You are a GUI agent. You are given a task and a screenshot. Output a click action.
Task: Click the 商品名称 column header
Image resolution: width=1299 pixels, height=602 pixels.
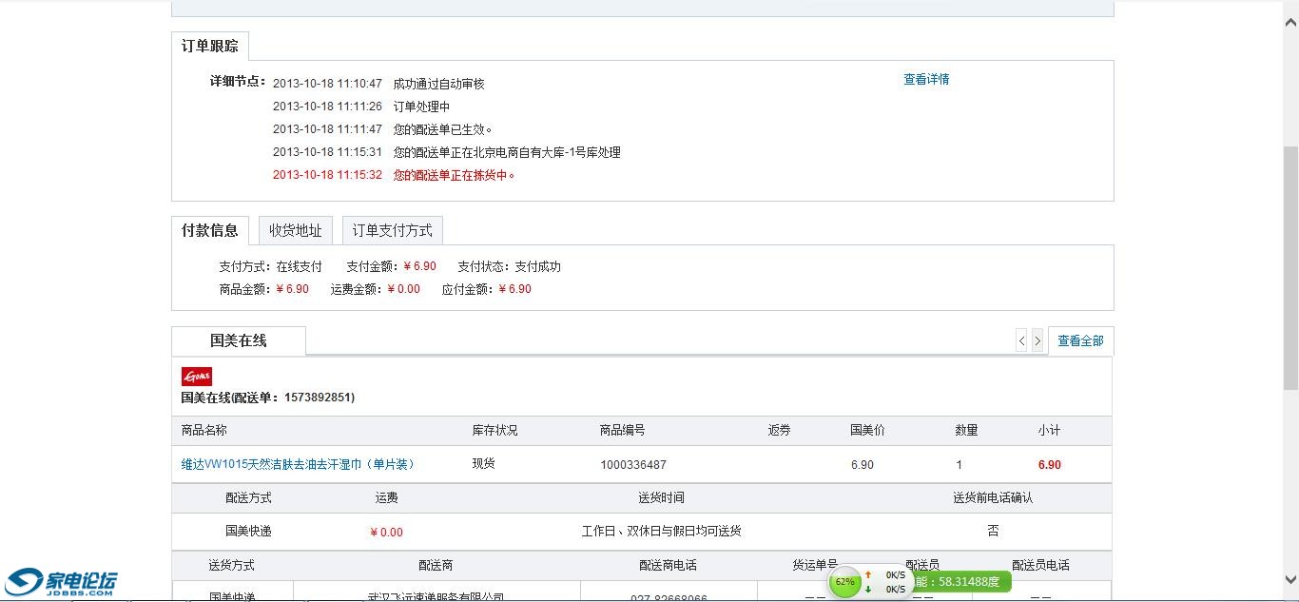[204, 431]
